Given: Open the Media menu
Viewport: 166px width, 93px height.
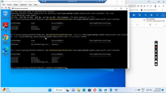Looking at the screenshot, I should (16, 5).
